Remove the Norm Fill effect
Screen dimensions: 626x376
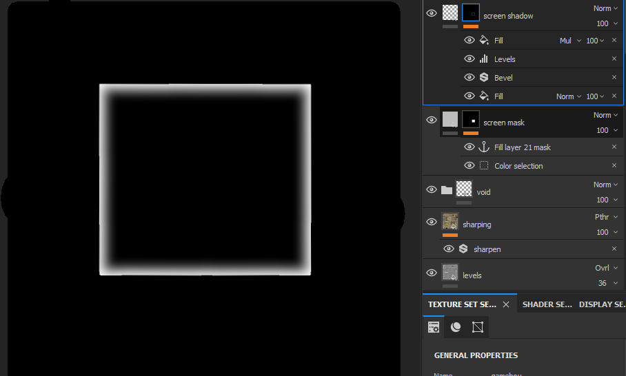(x=614, y=96)
